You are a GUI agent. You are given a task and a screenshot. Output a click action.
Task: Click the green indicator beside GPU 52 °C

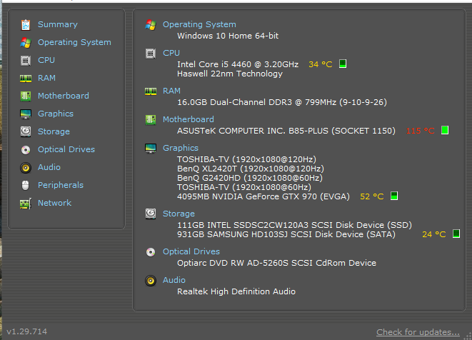394,196
